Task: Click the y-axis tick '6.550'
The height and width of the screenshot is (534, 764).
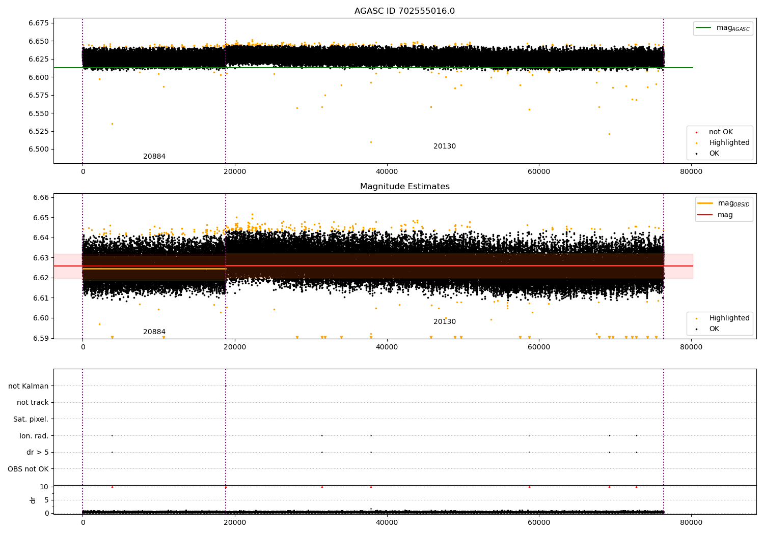Action: tap(39, 113)
